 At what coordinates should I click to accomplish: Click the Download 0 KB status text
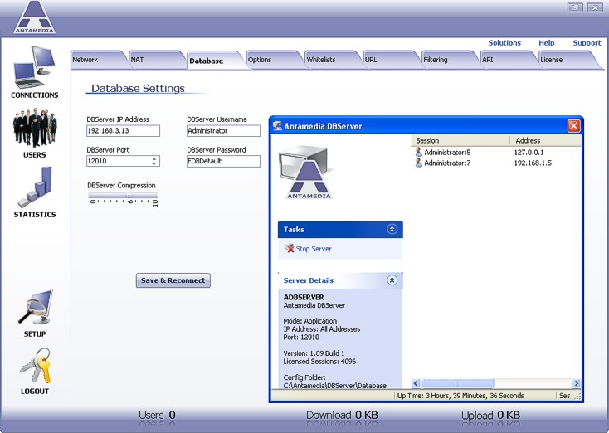342,415
